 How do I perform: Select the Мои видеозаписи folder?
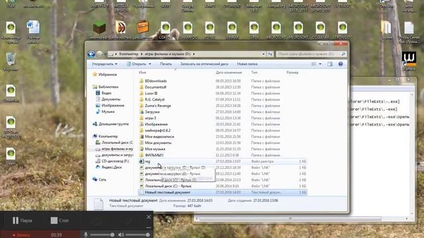[x=160, y=137]
